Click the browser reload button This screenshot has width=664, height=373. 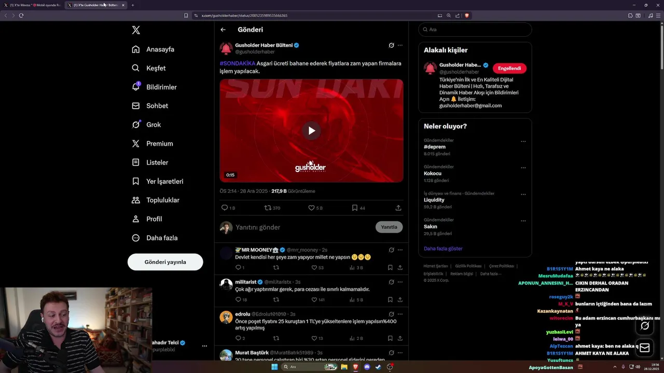point(21,16)
